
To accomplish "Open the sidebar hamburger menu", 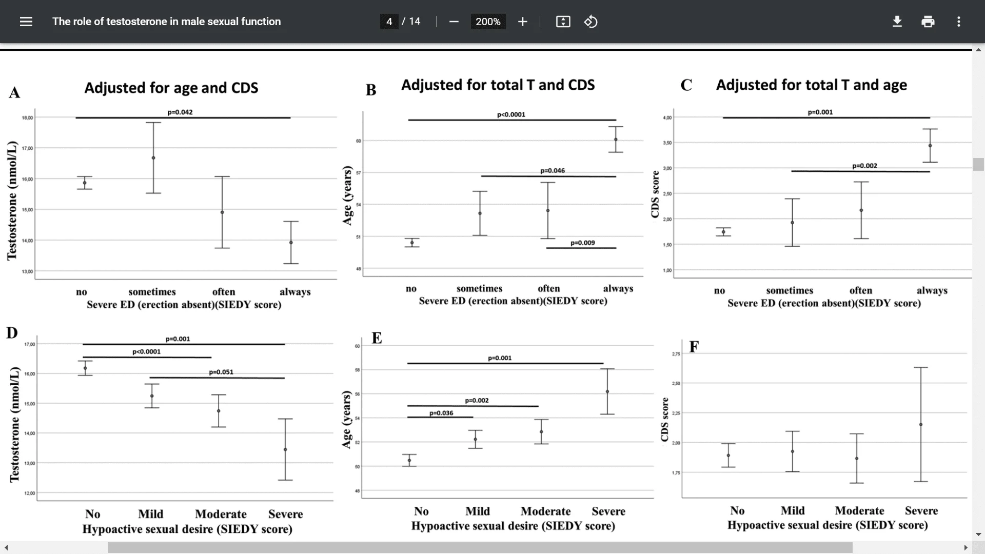I will [26, 22].
